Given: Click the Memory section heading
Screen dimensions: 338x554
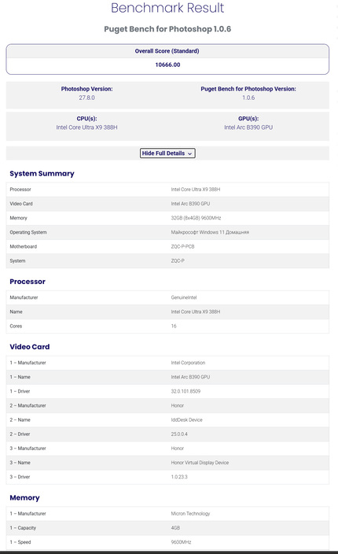Looking at the screenshot, I should pyautogui.click(x=24, y=497).
